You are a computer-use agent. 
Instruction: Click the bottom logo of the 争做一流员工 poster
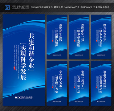(79, 101)
